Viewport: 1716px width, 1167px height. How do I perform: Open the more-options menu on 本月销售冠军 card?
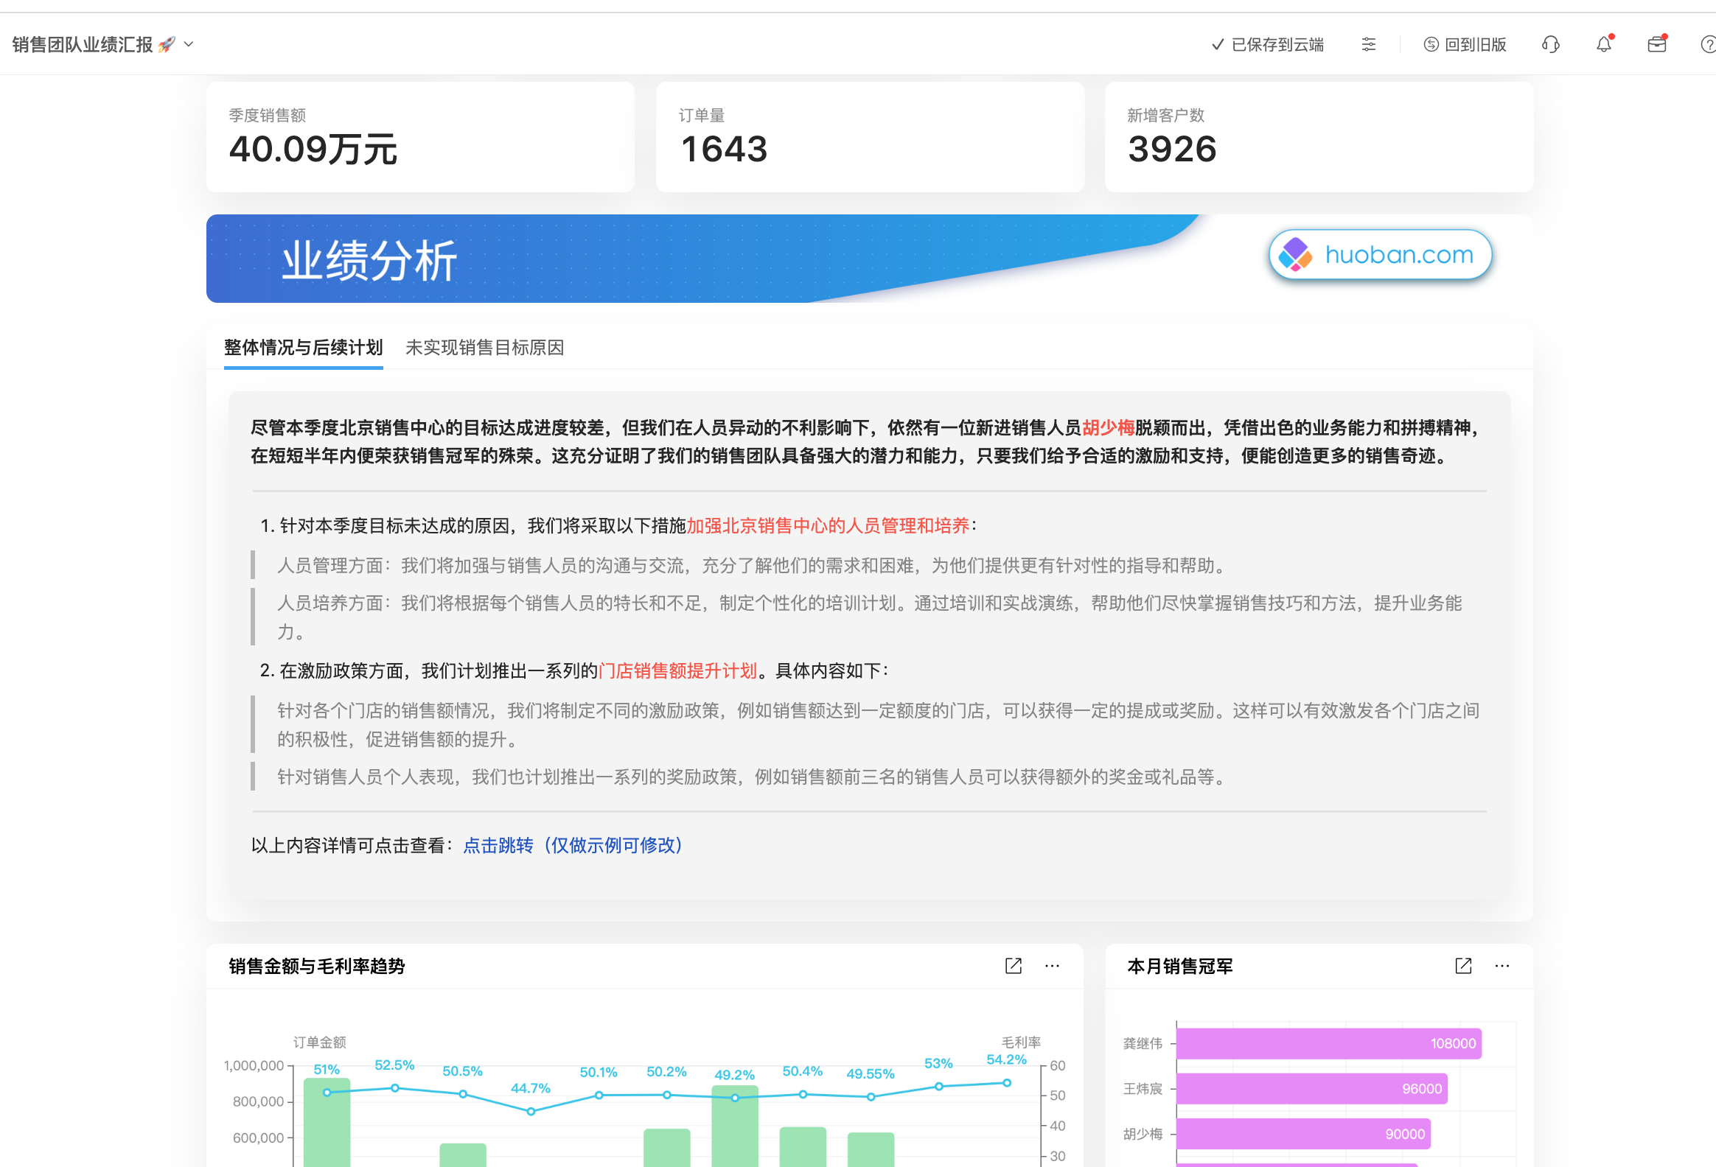pyautogui.click(x=1503, y=965)
